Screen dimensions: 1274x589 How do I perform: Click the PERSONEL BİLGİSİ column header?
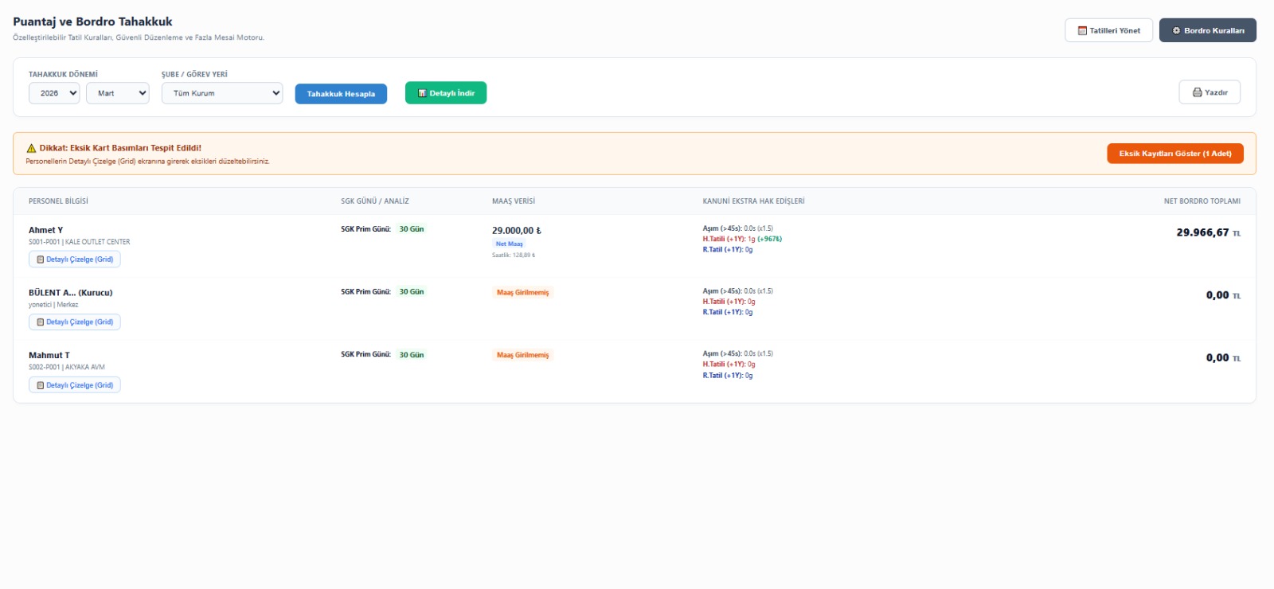coord(58,201)
